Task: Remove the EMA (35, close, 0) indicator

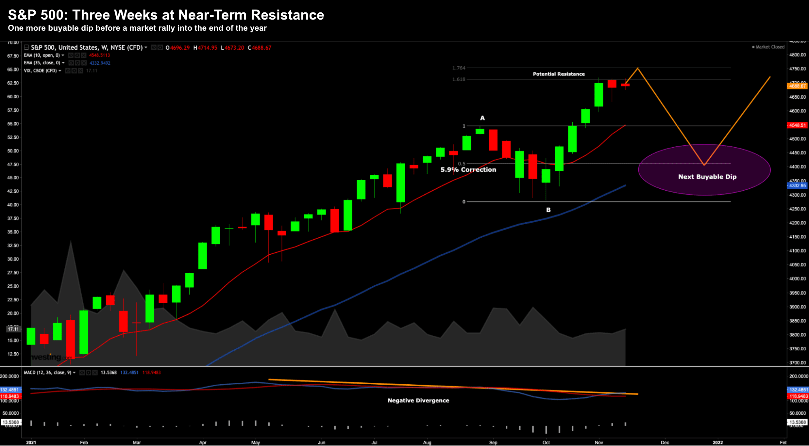Action: [84, 63]
